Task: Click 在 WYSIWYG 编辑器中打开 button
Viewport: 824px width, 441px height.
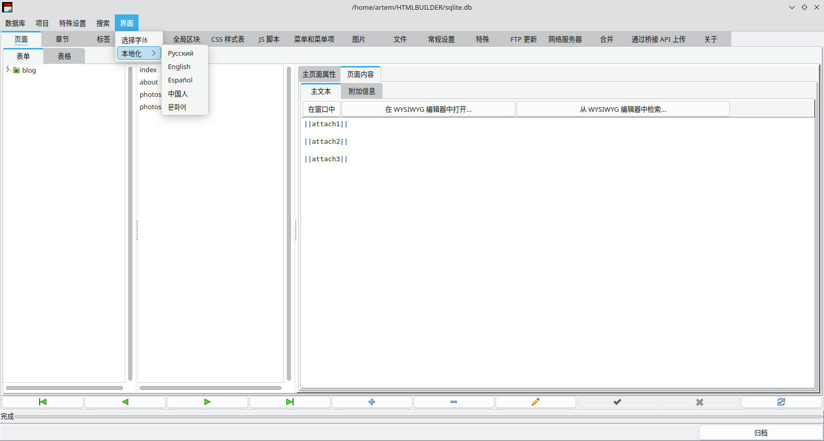Action: pyautogui.click(x=428, y=109)
